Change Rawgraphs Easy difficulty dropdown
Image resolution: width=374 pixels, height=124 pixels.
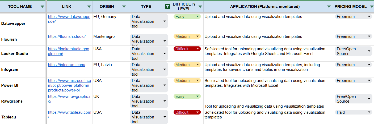coord(187,96)
